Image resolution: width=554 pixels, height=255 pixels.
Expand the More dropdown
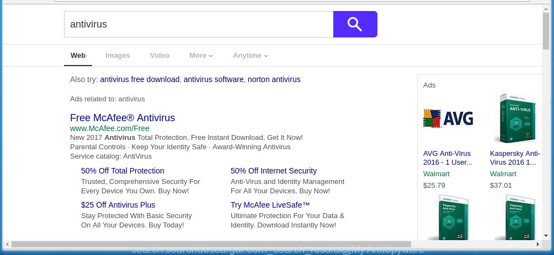[x=201, y=56]
